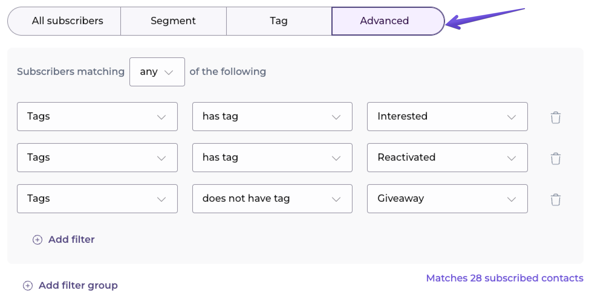592x305 pixels.
Task: Remove the Reactivated filter using trash icon
Action: 555,159
